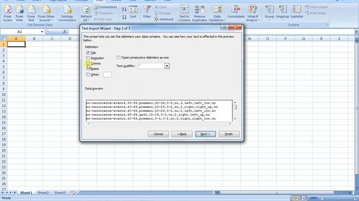Viewport: 359px width, 201px height.
Task: Click the first sheet navigation arrow
Action: click(x=2, y=193)
